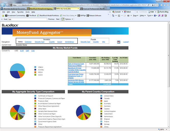Screen dimensions: 170x131
Task: Click the Add to Favorites bar star icon
Action: tap(3, 16)
